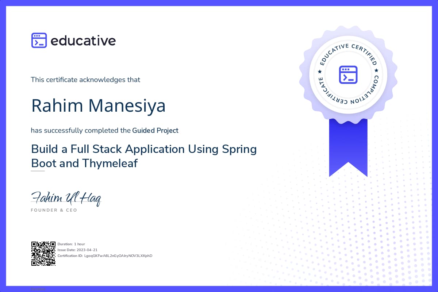Screen dimensions: 438x292
Task: Click the recipient name Rahim Manesiya
Action: pos(99,105)
